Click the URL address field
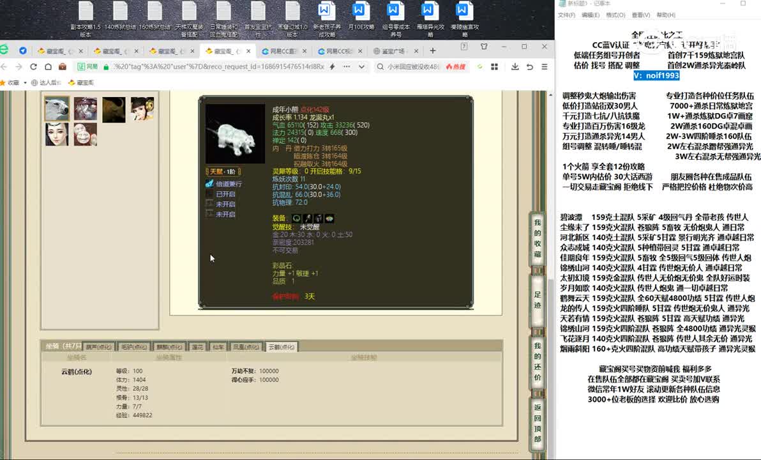Screen dimensions: 761x460 coord(218,66)
